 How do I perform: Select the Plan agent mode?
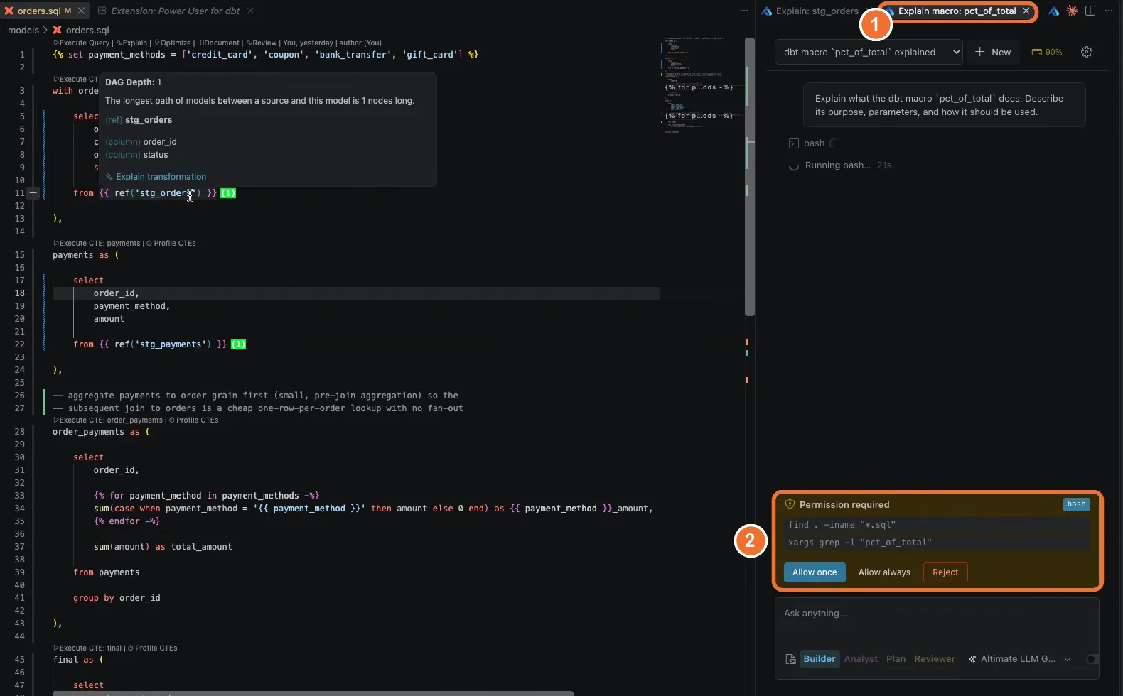[896, 659]
